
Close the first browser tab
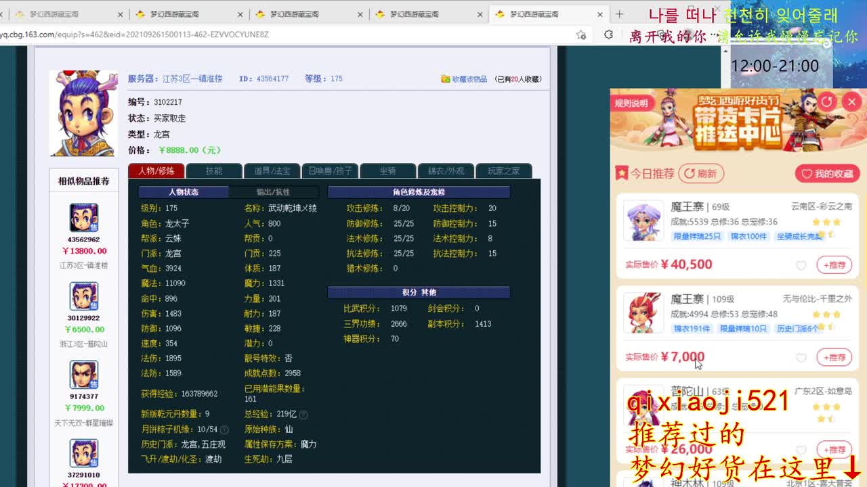[121, 14]
